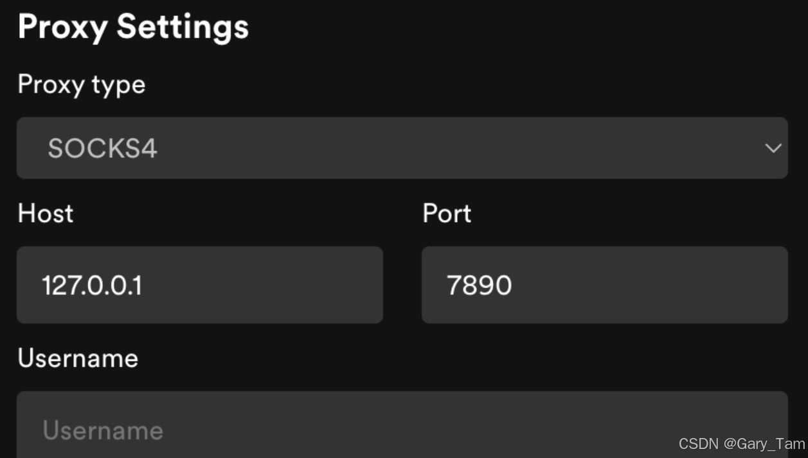Click the Username label above field

[78, 358]
